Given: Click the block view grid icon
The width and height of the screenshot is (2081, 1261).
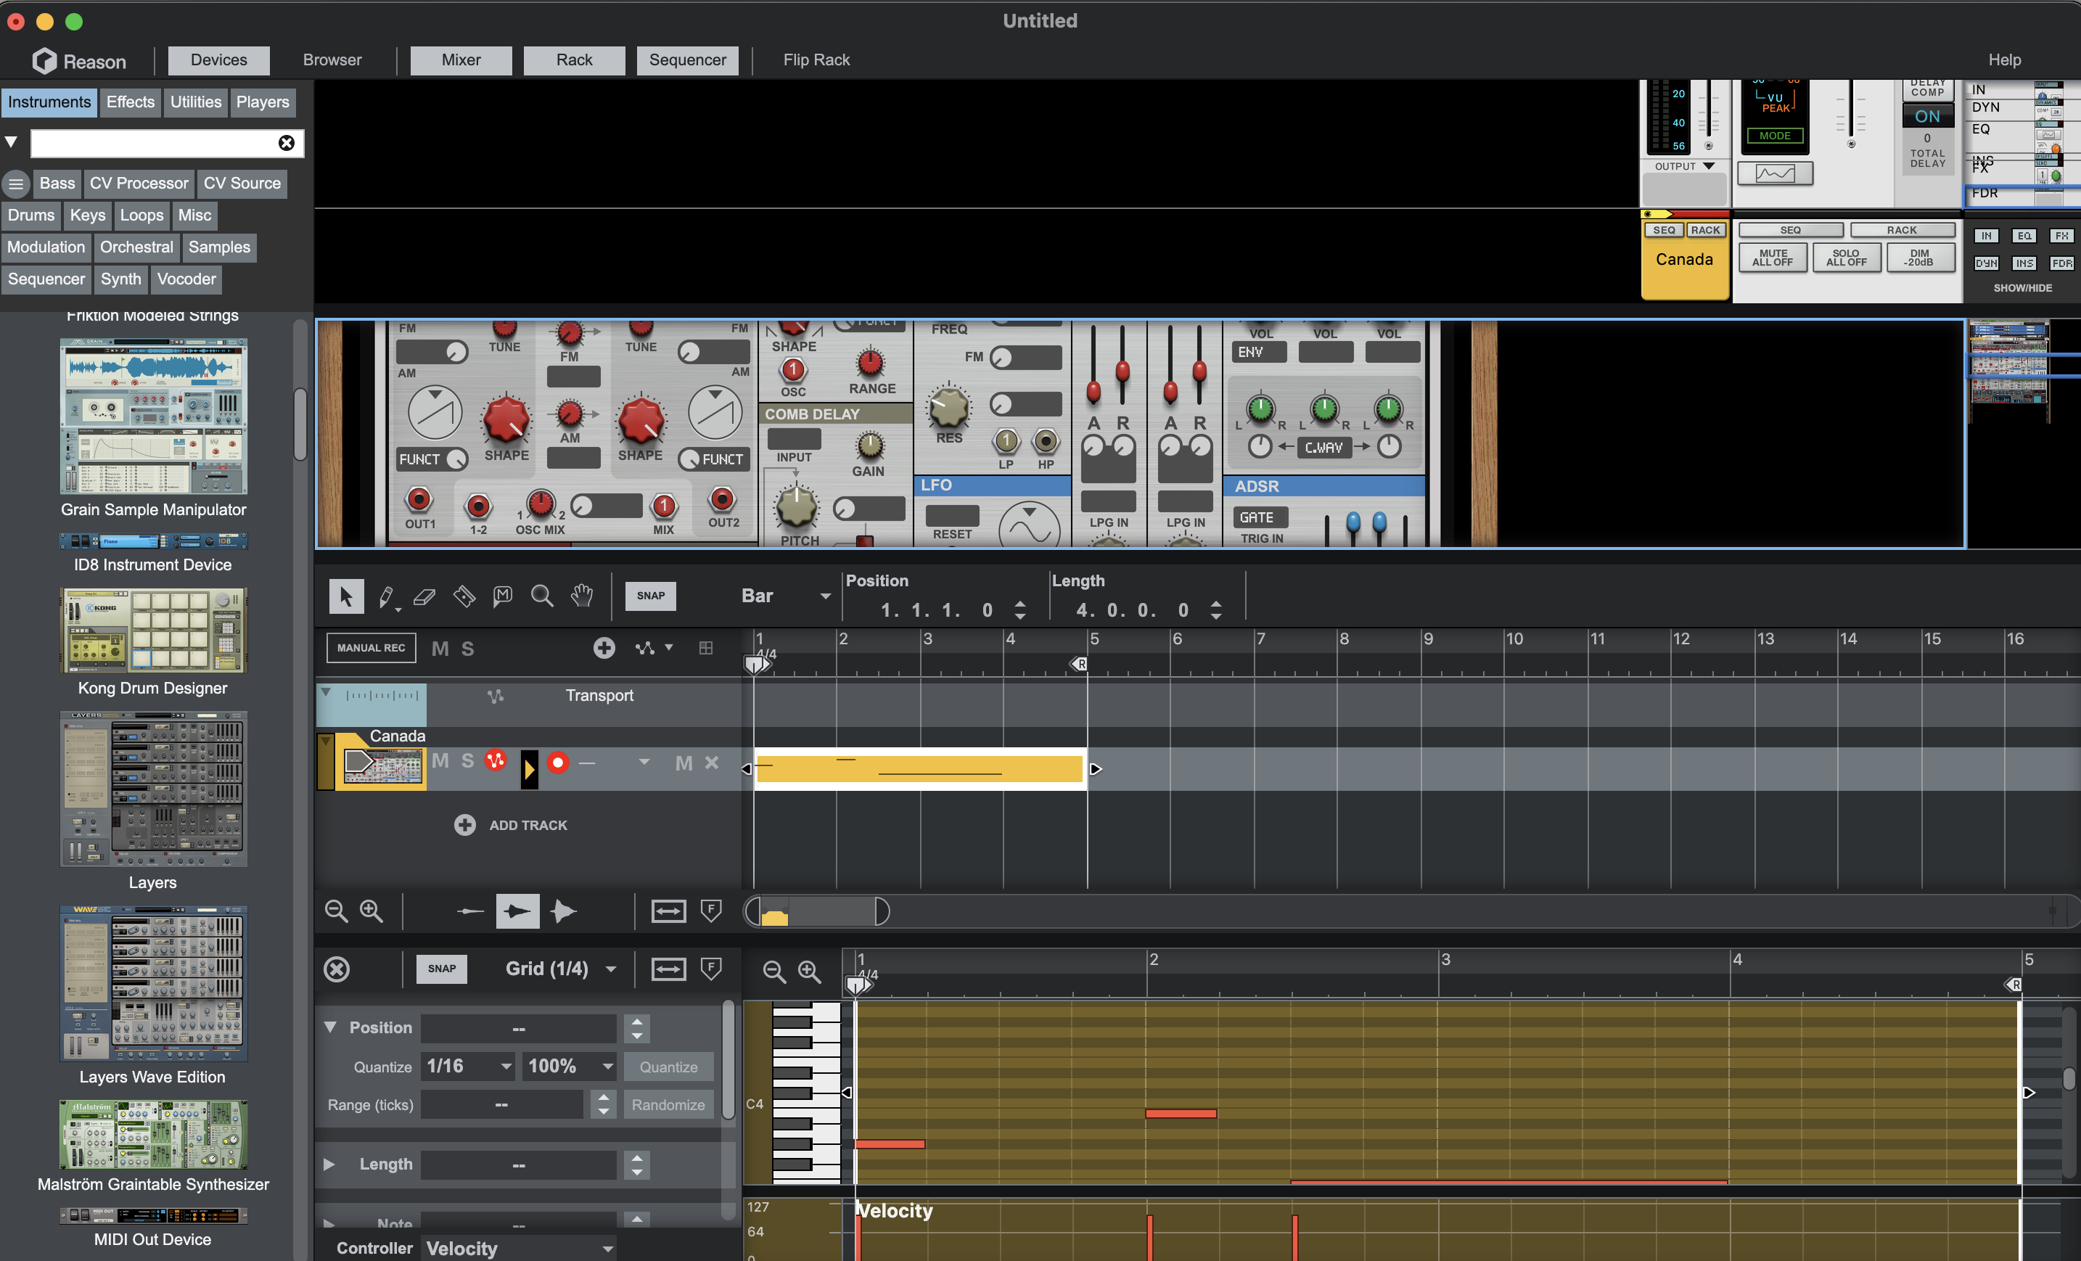Looking at the screenshot, I should [x=706, y=648].
